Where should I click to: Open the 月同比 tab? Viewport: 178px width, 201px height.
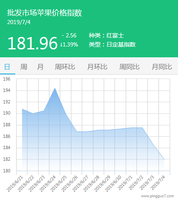coord(162,67)
